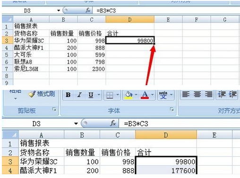Click the fill handle of upper cell D3
The image size is (240, 178).
pyautogui.click(x=154, y=44)
